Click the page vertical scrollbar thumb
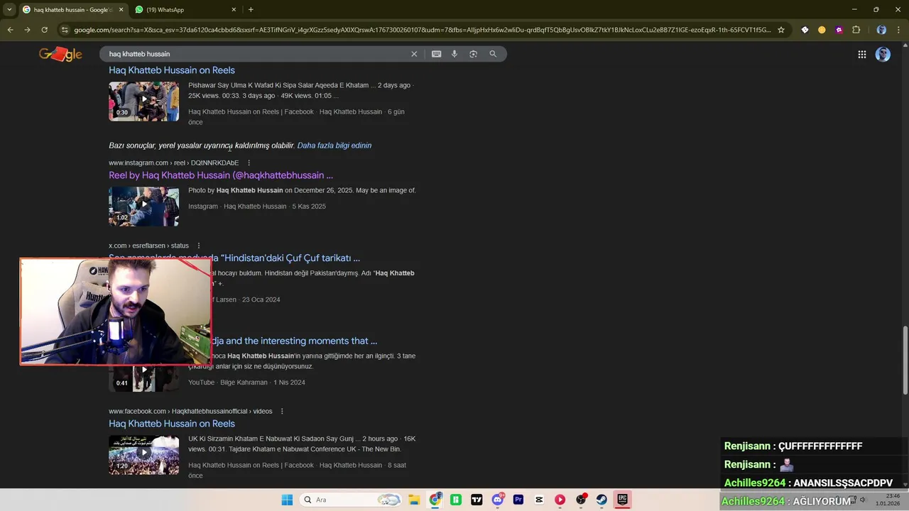 click(905, 361)
